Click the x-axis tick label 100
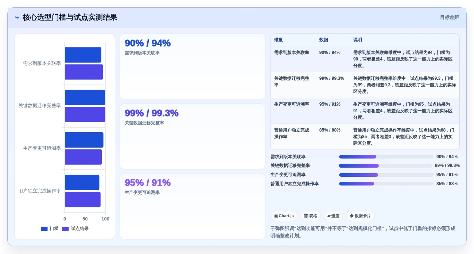 point(105,219)
